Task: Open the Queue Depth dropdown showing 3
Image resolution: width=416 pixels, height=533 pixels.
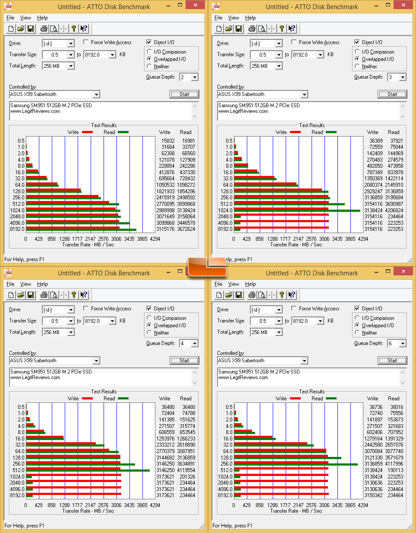Action: coord(403,77)
